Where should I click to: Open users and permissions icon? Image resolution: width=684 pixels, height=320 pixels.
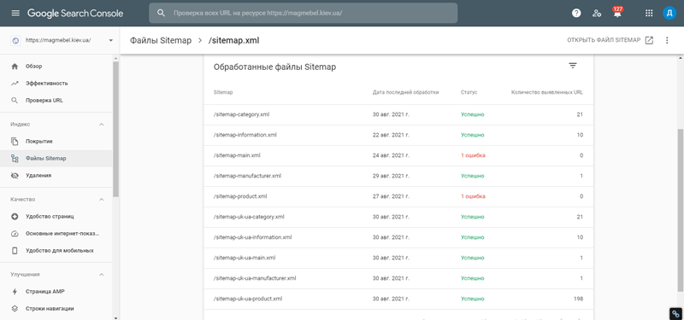coord(597,13)
